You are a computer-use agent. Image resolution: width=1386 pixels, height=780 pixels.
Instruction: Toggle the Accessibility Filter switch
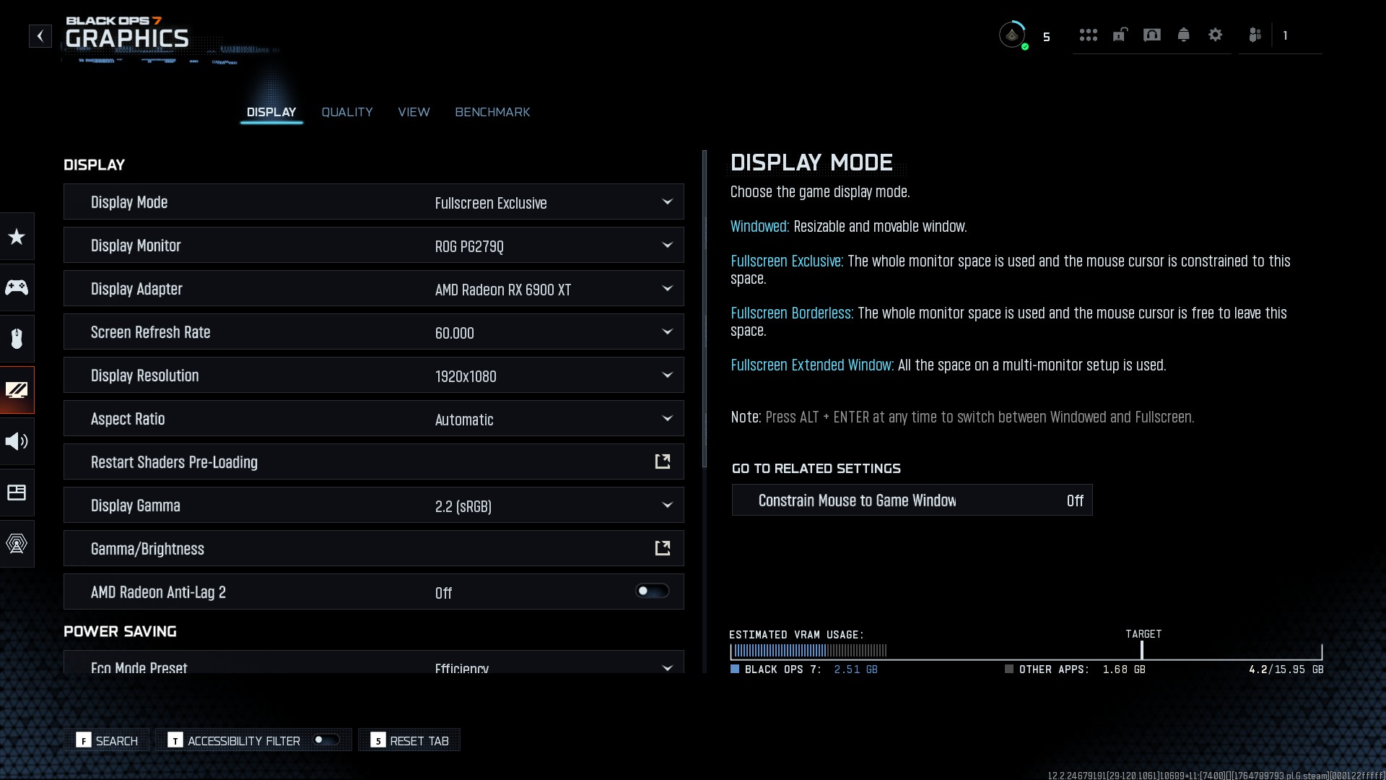click(326, 740)
